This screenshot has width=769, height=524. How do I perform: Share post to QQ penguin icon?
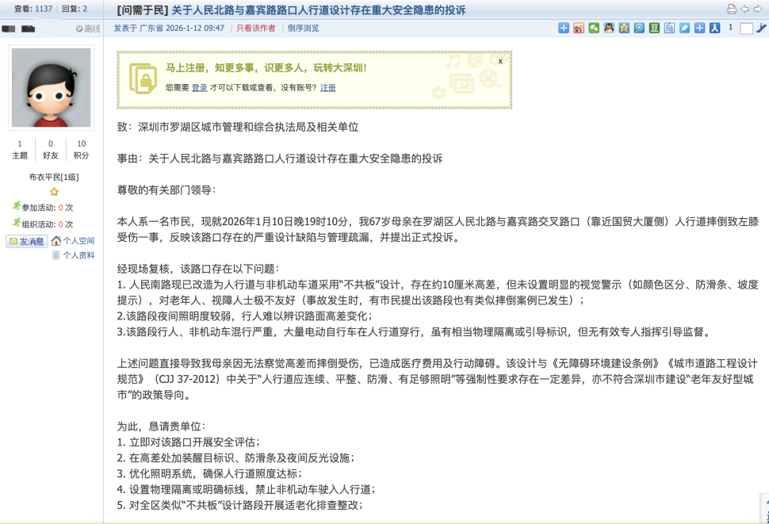(x=608, y=29)
